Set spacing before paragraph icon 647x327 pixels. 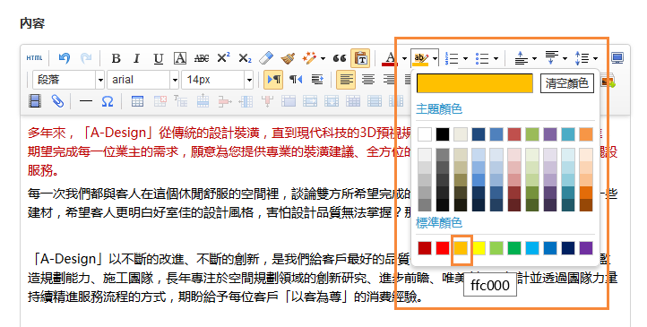tap(521, 58)
